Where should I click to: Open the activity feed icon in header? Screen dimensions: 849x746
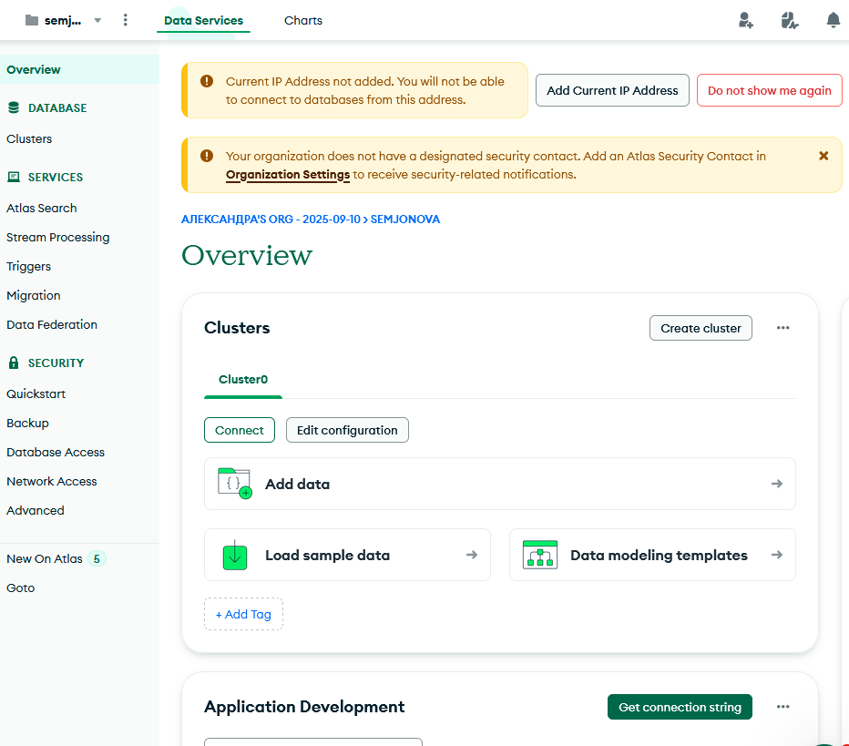790,20
